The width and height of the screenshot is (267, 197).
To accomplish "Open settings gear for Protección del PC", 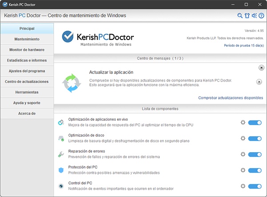I will click(x=243, y=170).
